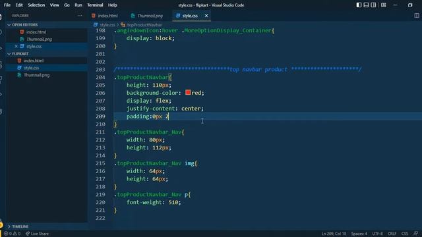
Task: Open the Edit menu
Action: point(19,5)
